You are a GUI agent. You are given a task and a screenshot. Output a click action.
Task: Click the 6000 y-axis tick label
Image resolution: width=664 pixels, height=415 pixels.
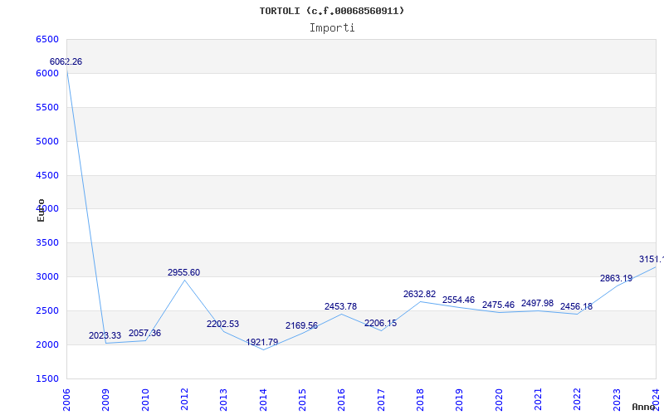click(x=47, y=73)
